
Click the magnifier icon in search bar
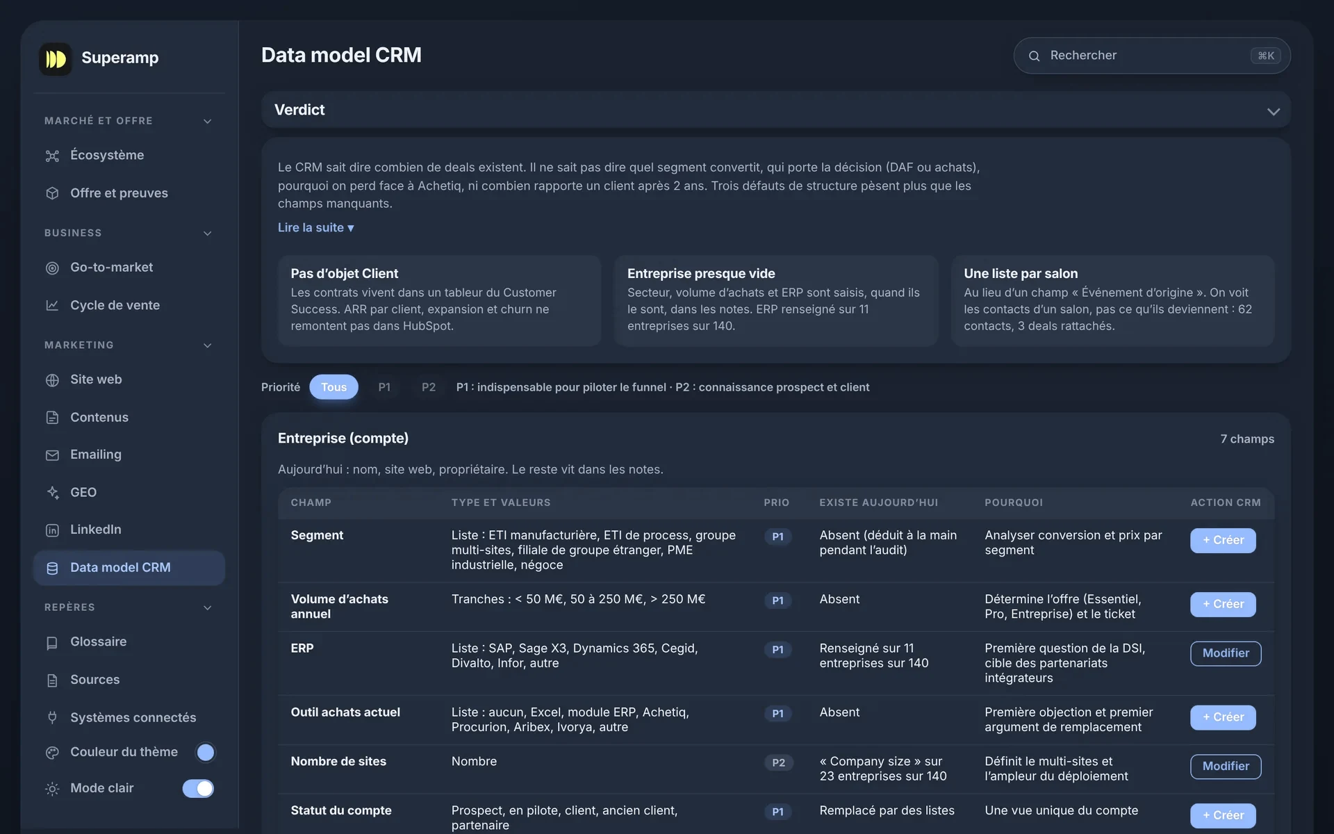(x=1034, y=56)
